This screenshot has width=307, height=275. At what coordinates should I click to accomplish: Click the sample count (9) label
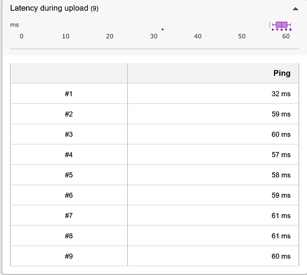[94, 9]
